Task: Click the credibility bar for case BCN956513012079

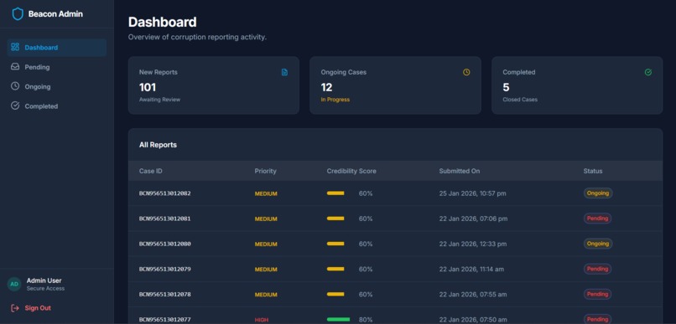Action: pyautogui.click(x=335, y=269)
